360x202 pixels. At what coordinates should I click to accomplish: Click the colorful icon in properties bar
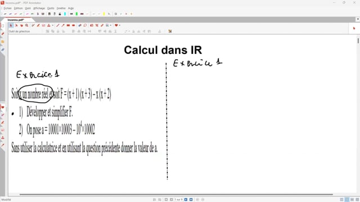coord(170,31)
